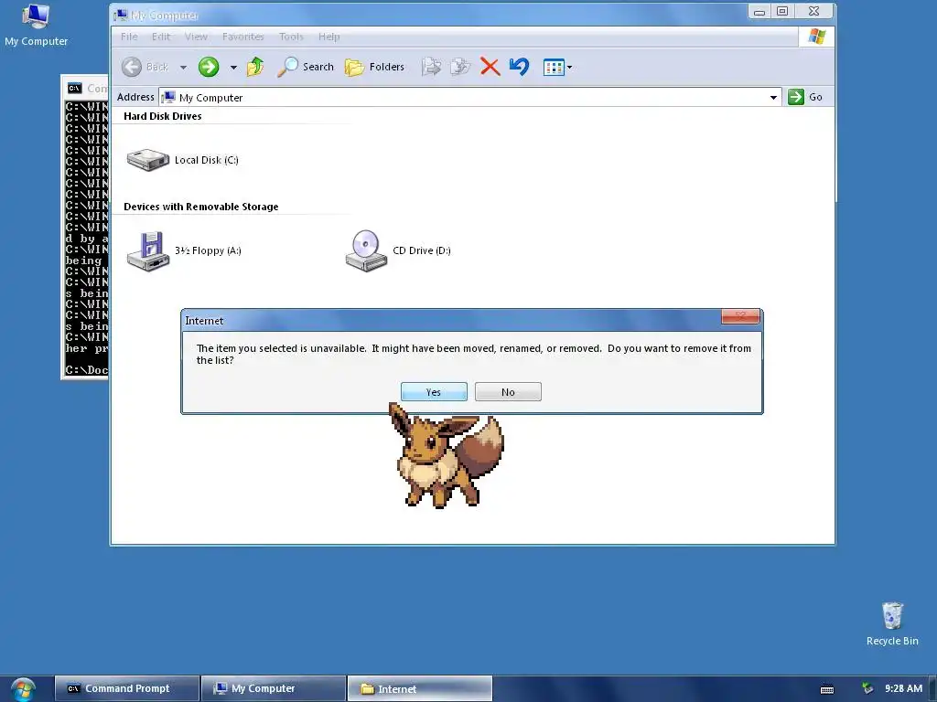Viewport: 937px width, 702px height.
Task: Click No in the Internet dialog
Action: [508, 391]
